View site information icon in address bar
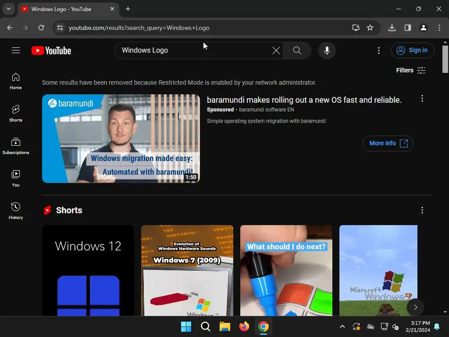Viewport: 449px width, 337px height. click(x=60, y=28)
